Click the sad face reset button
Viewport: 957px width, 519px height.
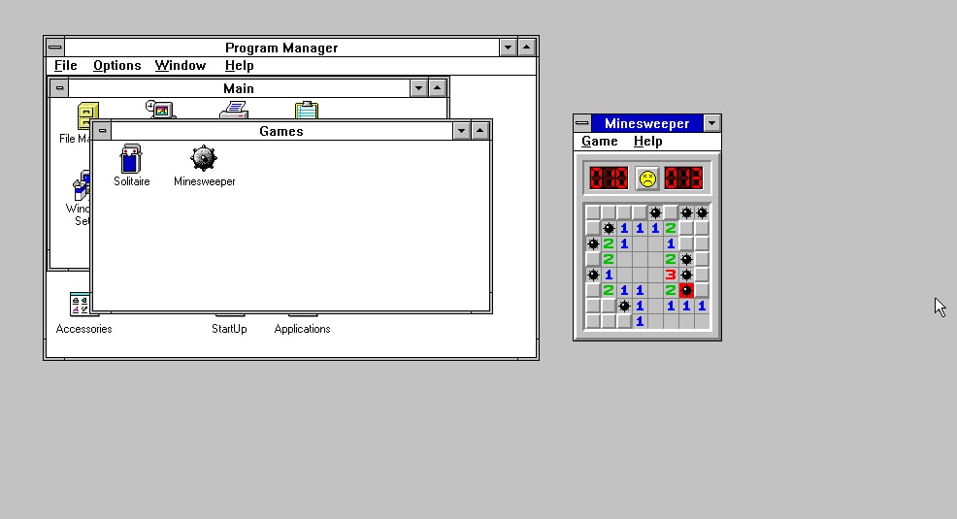pyautogui.click(x=647, y=178)
